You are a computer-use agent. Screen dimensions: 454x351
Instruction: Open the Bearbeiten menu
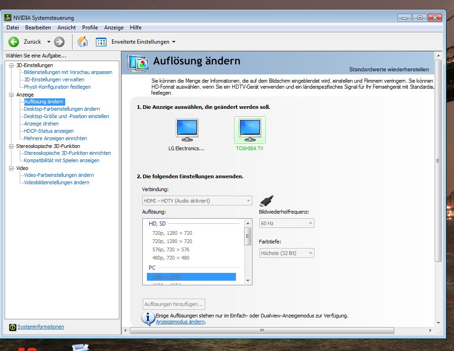(38, 27)
